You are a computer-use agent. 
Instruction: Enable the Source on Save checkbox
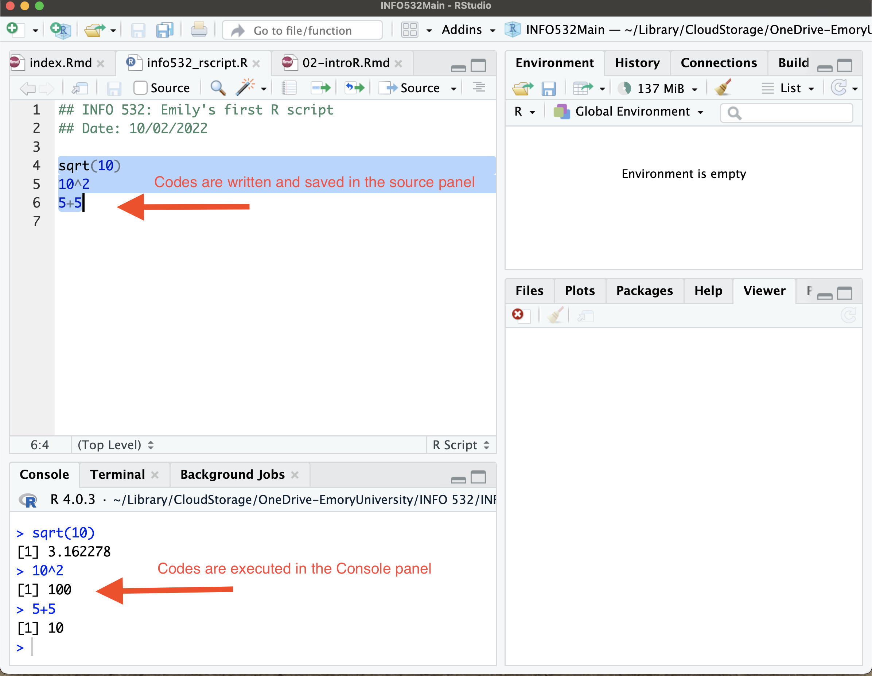140,88
